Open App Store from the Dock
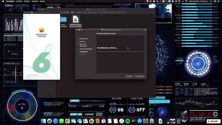222x125 pixels. (x=139, y=121)
